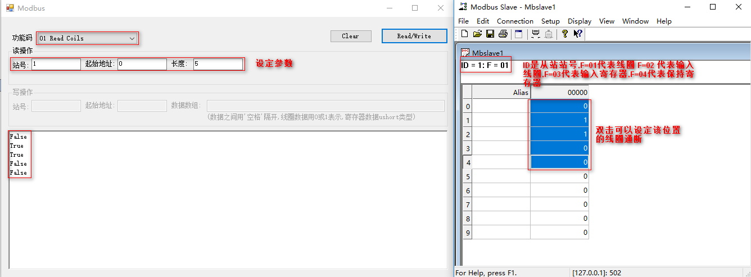Select the coil value cell in row 0

coord(560,106)
